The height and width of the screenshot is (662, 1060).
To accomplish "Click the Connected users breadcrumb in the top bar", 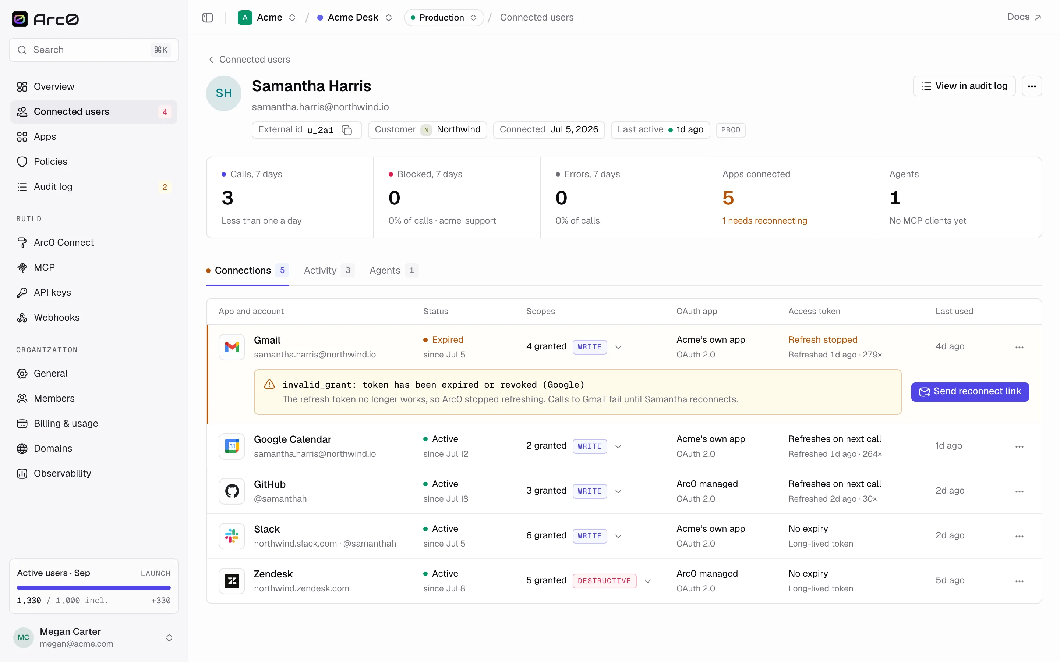I will [x=537, y=18].
